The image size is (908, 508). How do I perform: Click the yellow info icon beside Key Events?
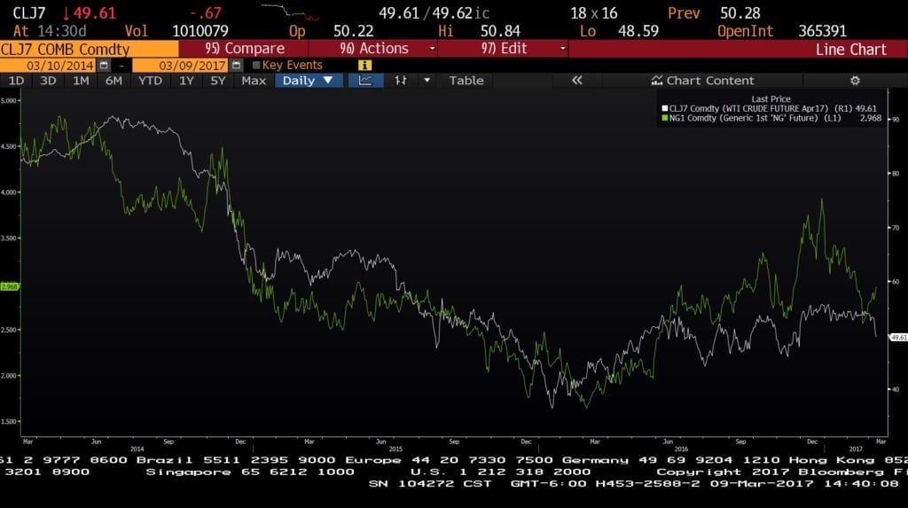[x=364, y=65]
